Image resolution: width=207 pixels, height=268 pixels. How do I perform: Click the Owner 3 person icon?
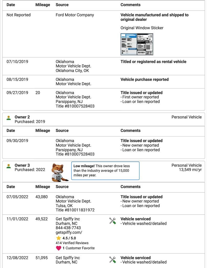coord(9,166)
